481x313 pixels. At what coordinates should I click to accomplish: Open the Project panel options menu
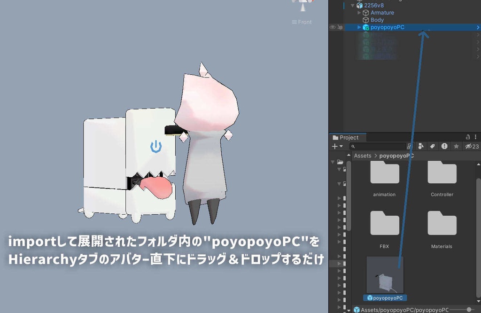click(x=475, y=137)
